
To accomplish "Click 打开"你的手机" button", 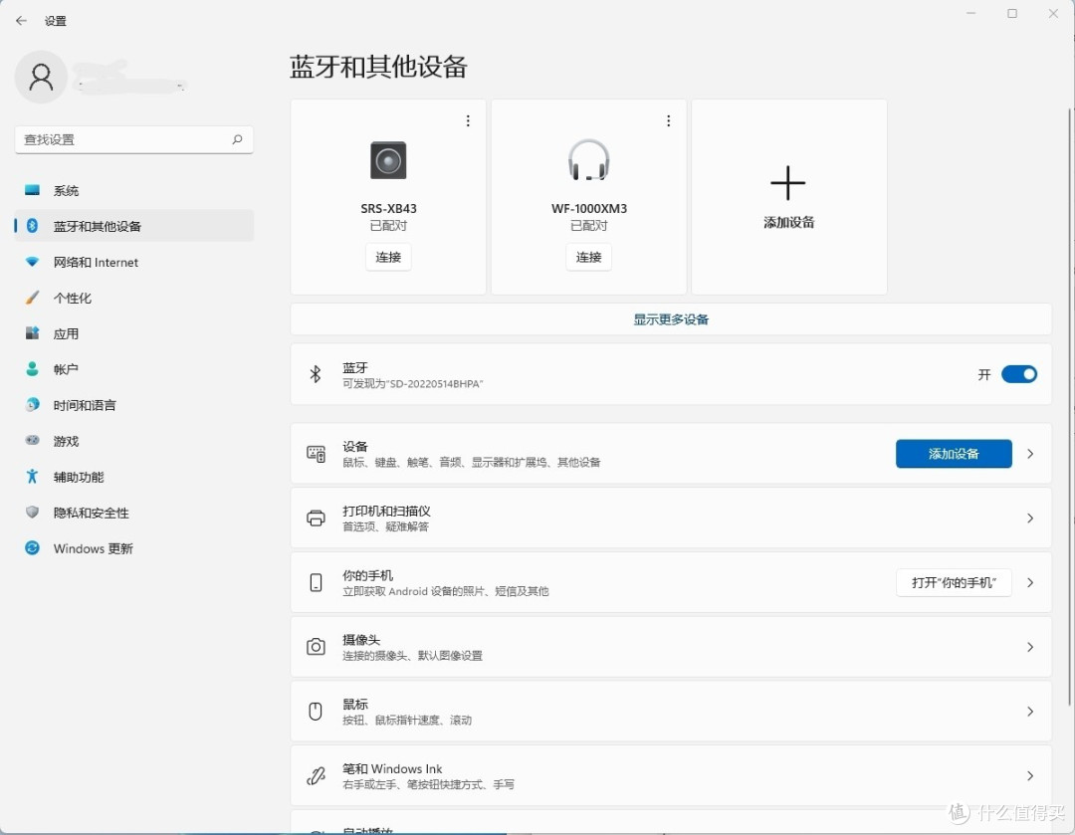I will pos(954,583).
